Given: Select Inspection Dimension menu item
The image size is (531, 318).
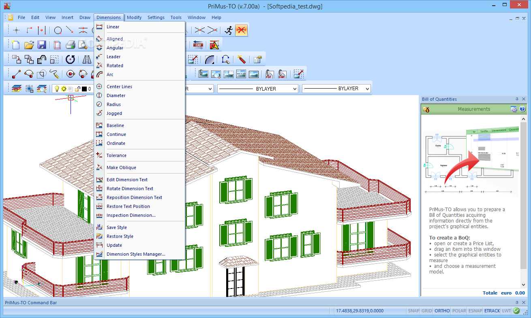Looking at the screenshot, I should tap(139, 215).
